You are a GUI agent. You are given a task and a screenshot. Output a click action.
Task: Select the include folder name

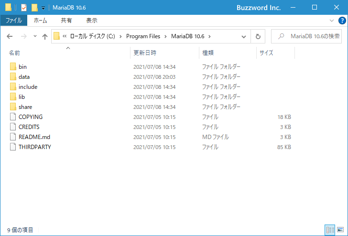coord(28,87)
